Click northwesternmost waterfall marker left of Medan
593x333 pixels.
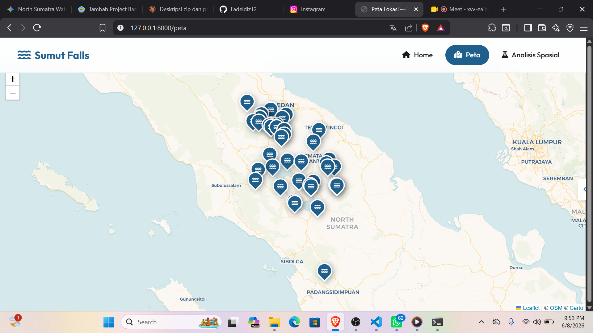247,102
